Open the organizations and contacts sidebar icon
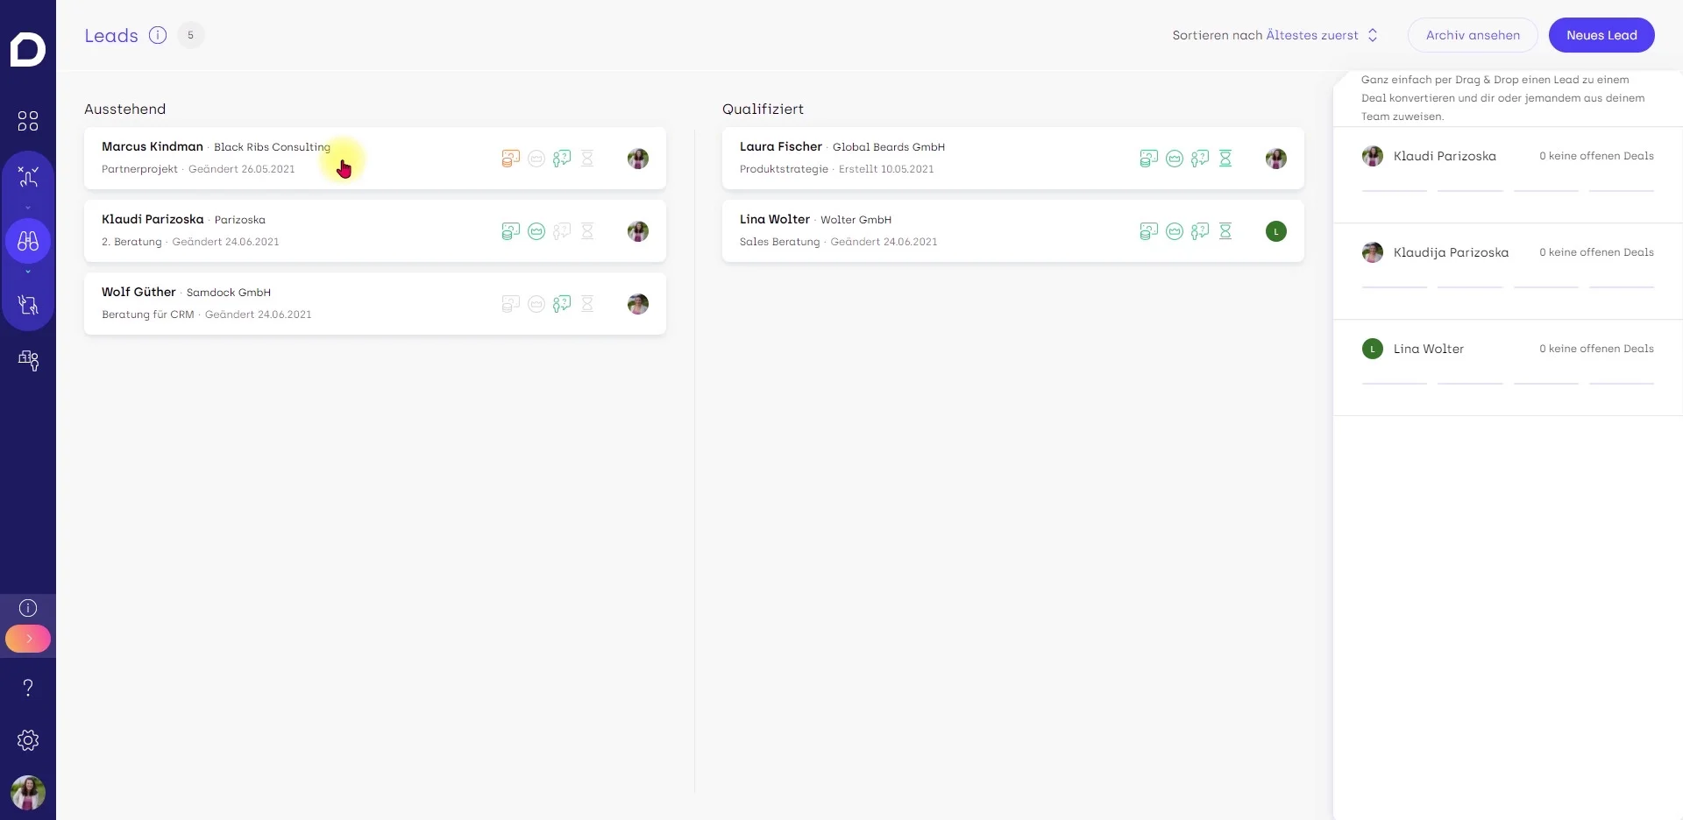The width and height of the screenshot is (1683, 820). [28, 360]
